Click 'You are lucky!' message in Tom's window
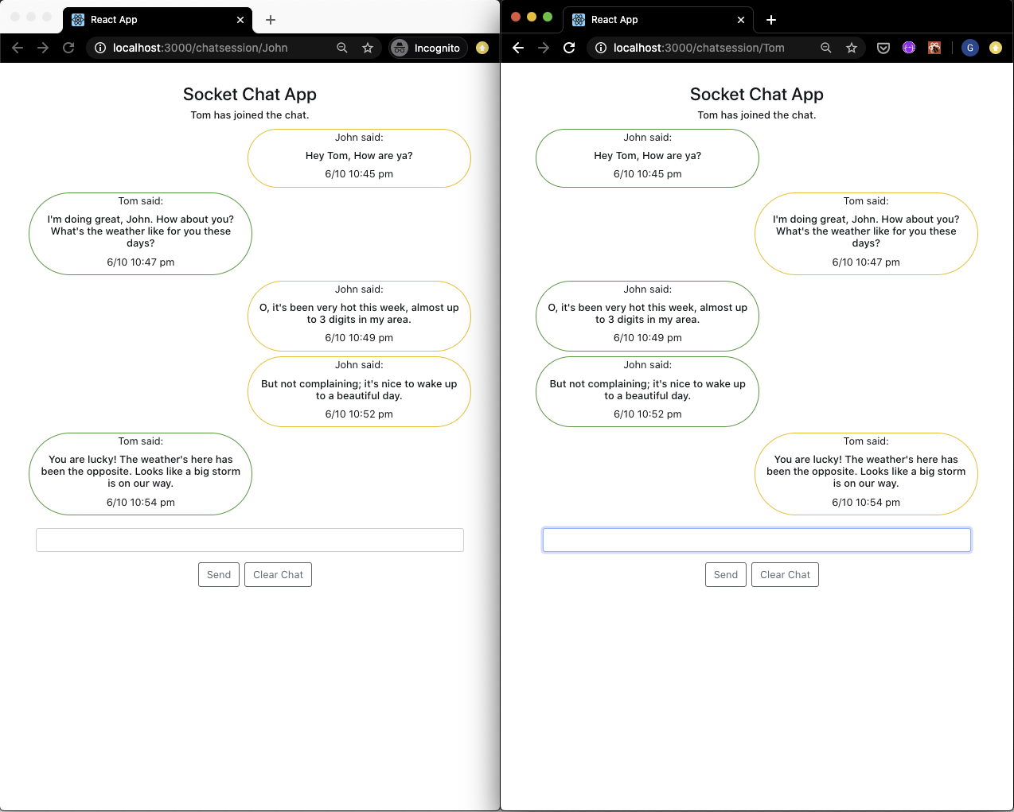 [x=866, y=472]
